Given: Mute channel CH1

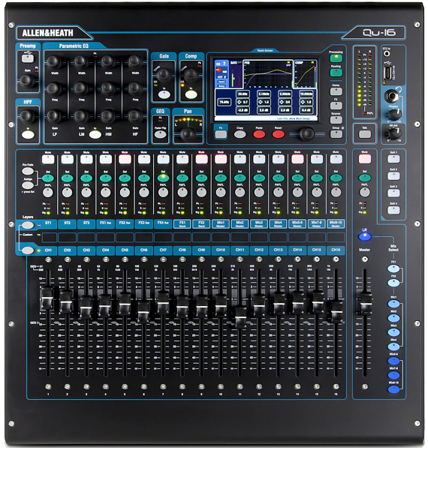Looking at the screenshot, I should [x=48, y=159].
